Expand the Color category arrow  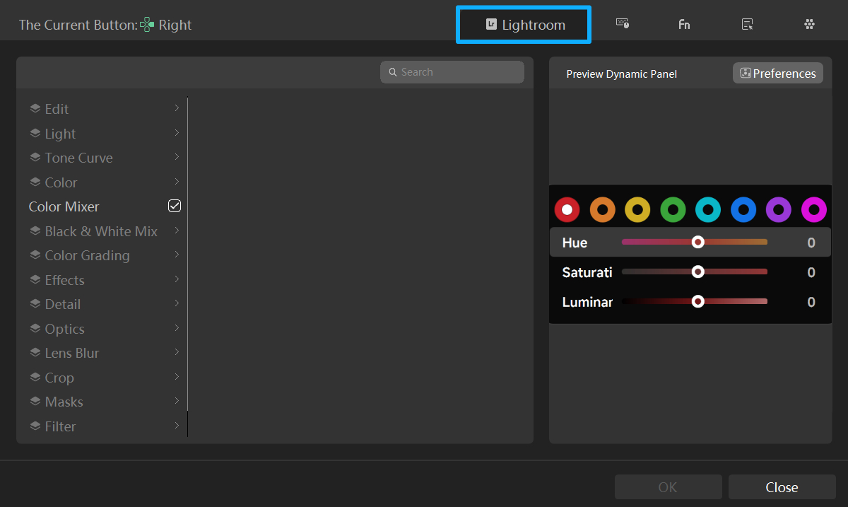point(176,182)
